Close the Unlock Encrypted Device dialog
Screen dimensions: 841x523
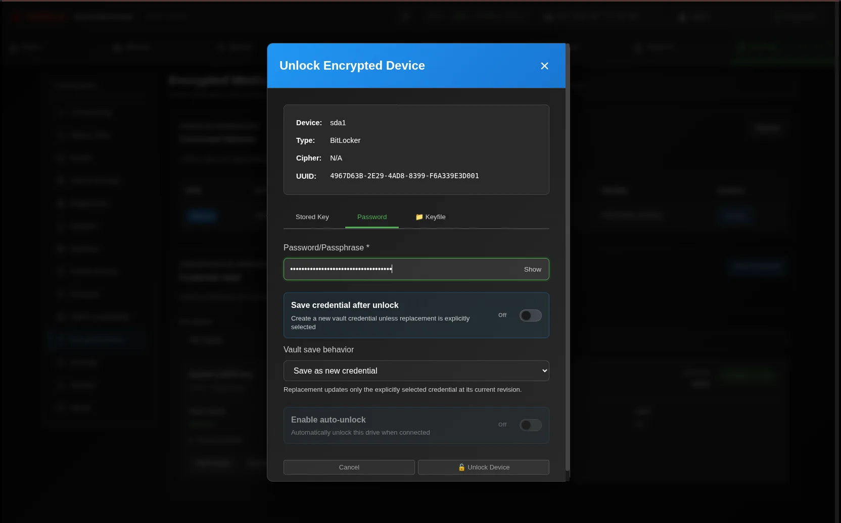544,66
